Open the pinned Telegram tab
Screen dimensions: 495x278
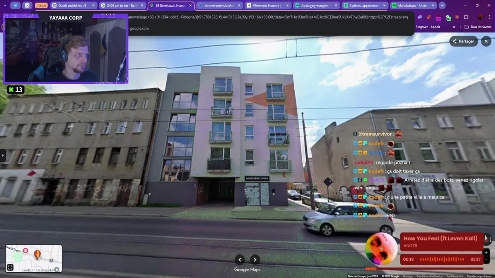(15, 5)
